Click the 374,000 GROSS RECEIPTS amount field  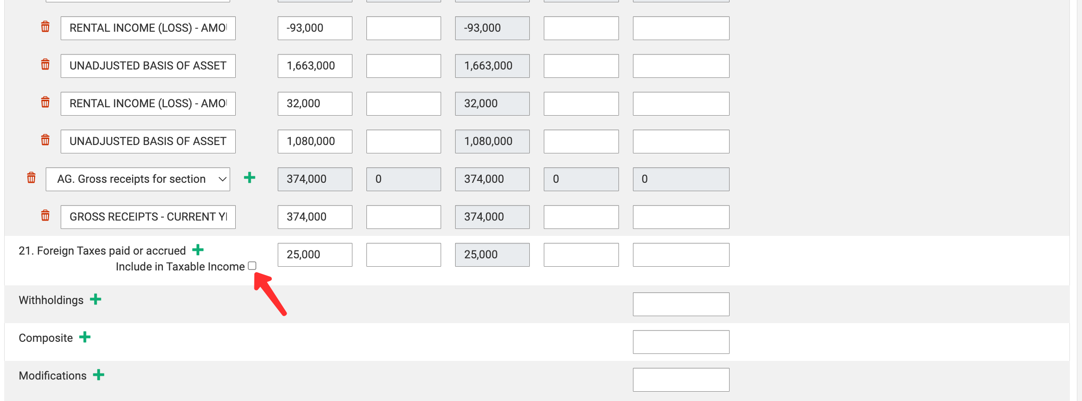tap(315, 217)
